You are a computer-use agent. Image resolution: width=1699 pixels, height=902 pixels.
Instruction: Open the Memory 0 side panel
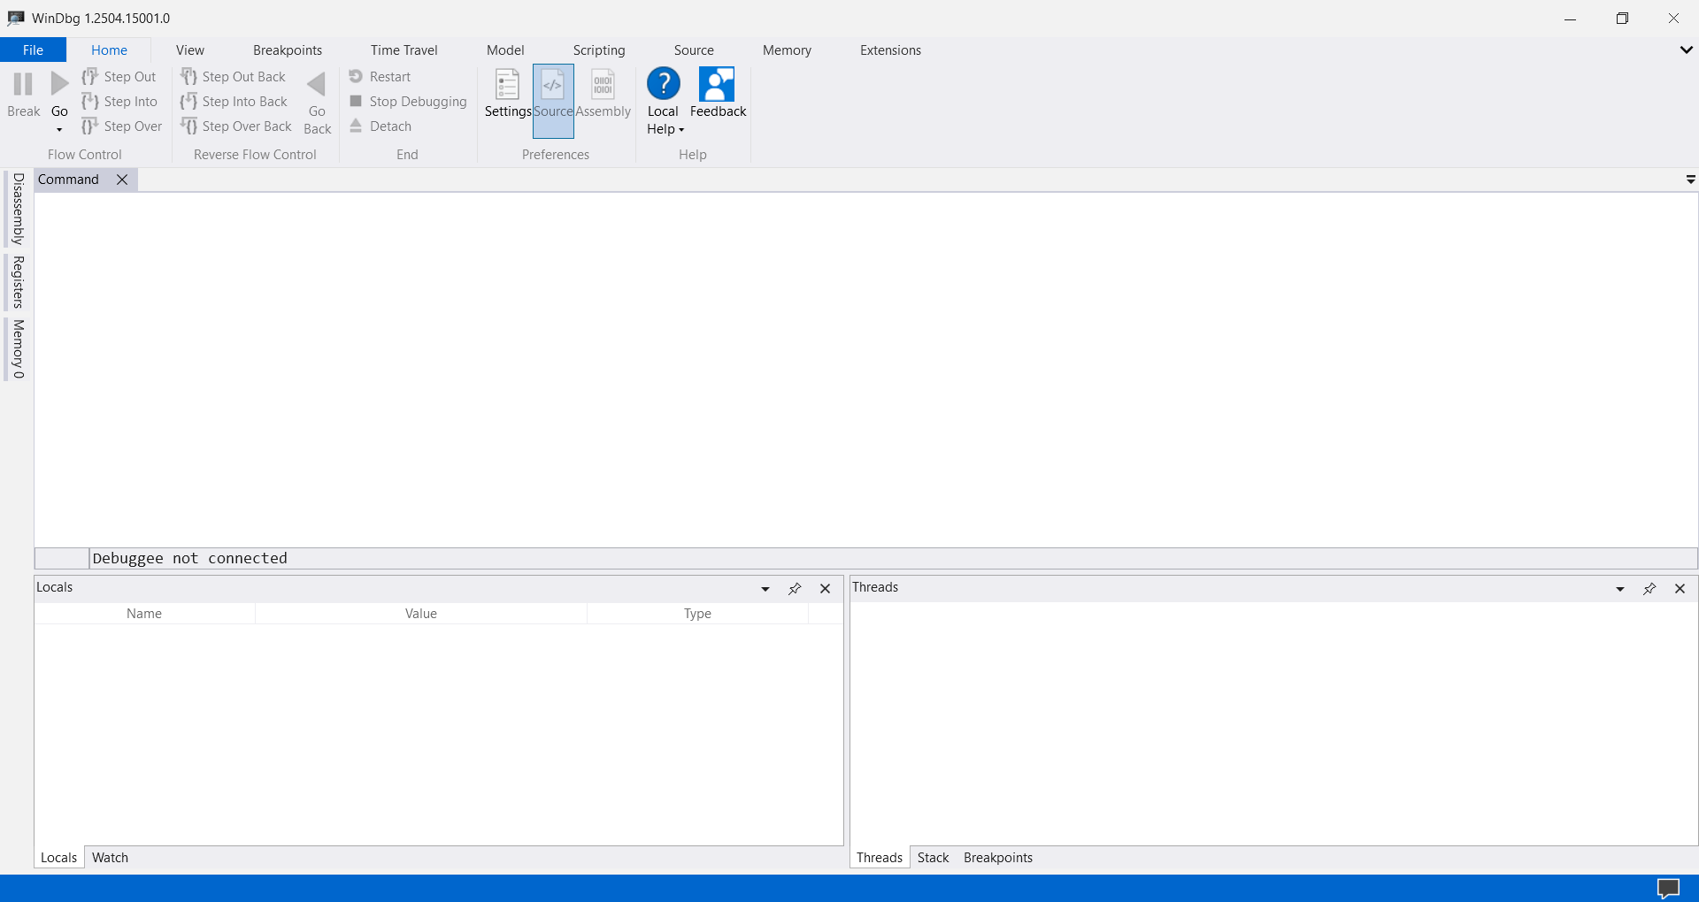18,349
